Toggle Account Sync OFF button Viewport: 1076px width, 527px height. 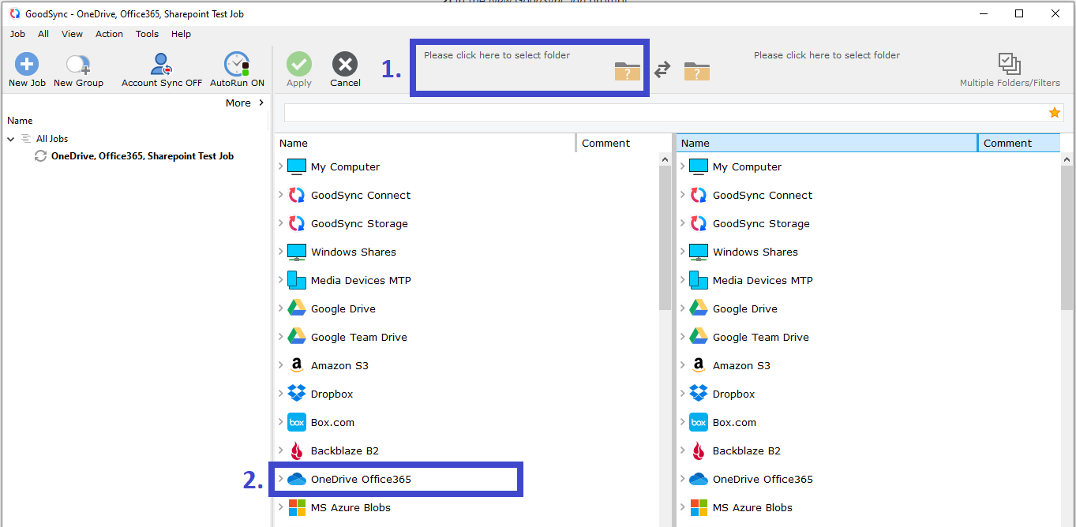162,65
